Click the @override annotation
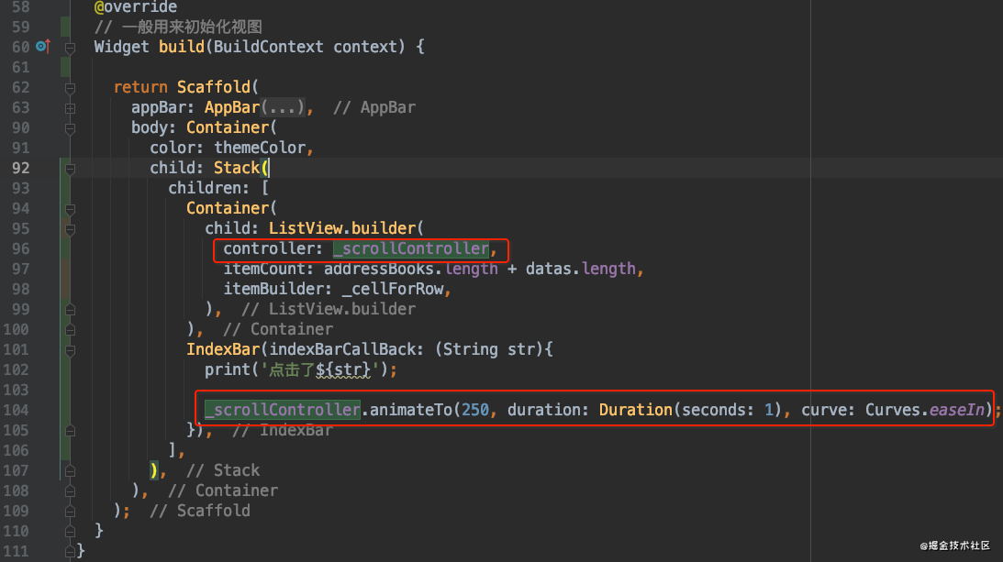The image size is (1003, 562). (136, 7)
